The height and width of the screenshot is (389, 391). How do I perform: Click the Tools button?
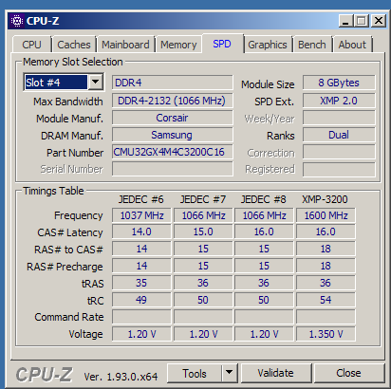pyautogui.click(x=195, y=374)
